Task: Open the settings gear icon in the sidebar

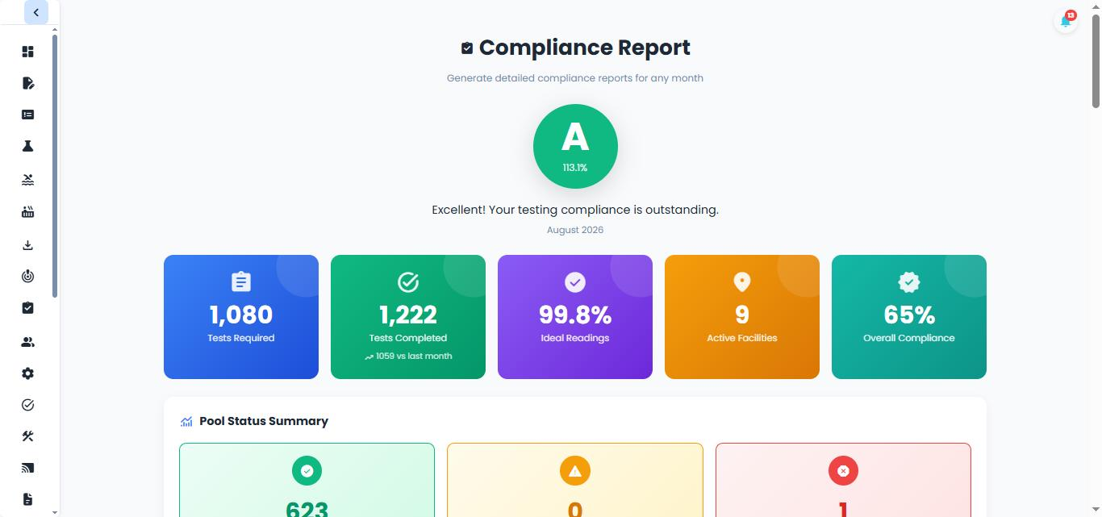Action: pyautogui.click(x=27, y=373)
